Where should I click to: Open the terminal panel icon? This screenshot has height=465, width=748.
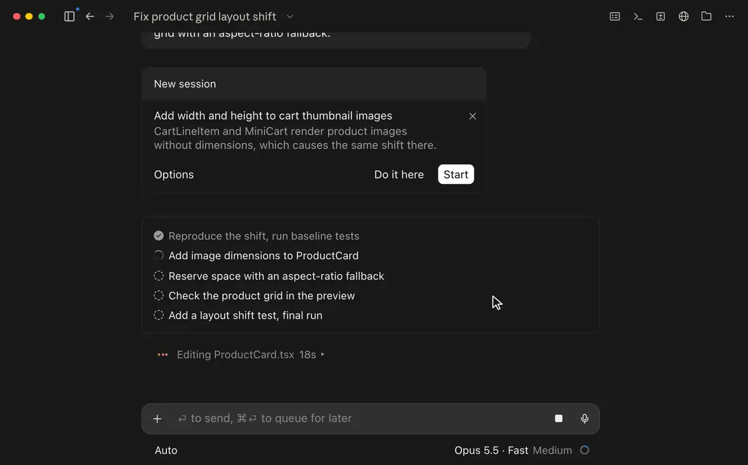click(638, 17)
